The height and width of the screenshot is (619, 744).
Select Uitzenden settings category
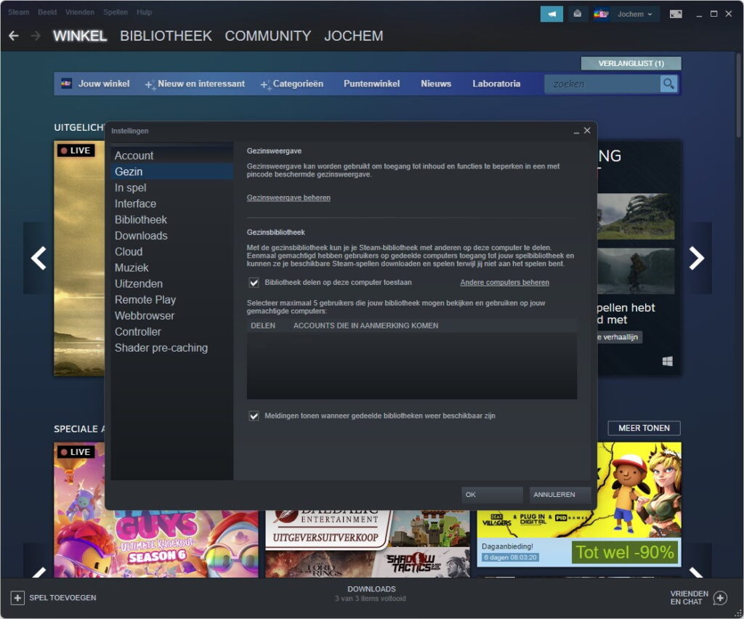171,283
